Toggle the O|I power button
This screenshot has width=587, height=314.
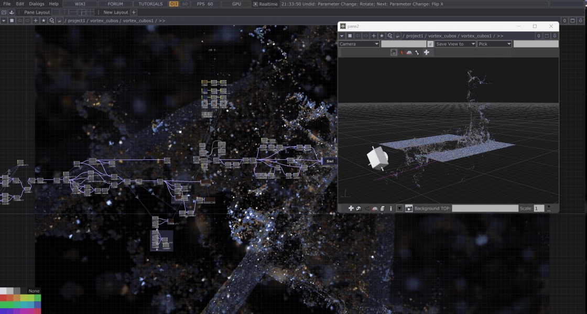coord(173,4)
